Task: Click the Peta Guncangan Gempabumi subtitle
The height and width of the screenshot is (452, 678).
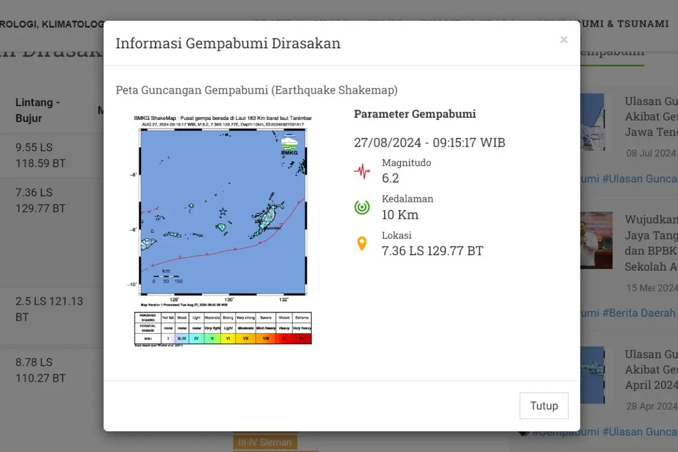Action: pos(257,90)
